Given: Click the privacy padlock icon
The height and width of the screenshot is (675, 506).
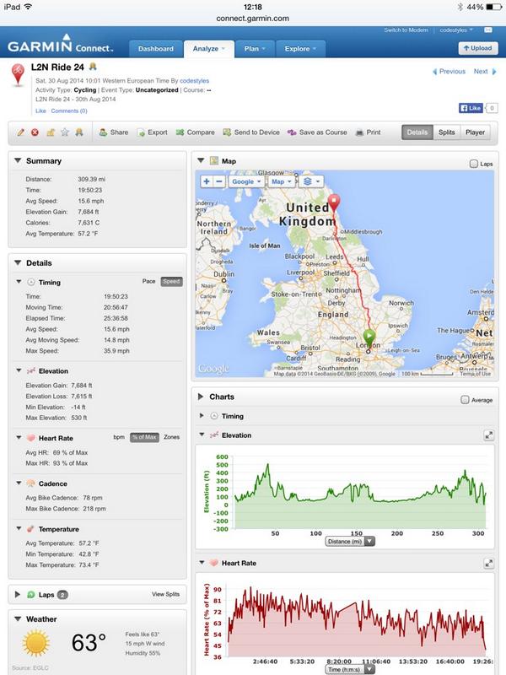Looking at the screenshot, I should click(51, 132).
